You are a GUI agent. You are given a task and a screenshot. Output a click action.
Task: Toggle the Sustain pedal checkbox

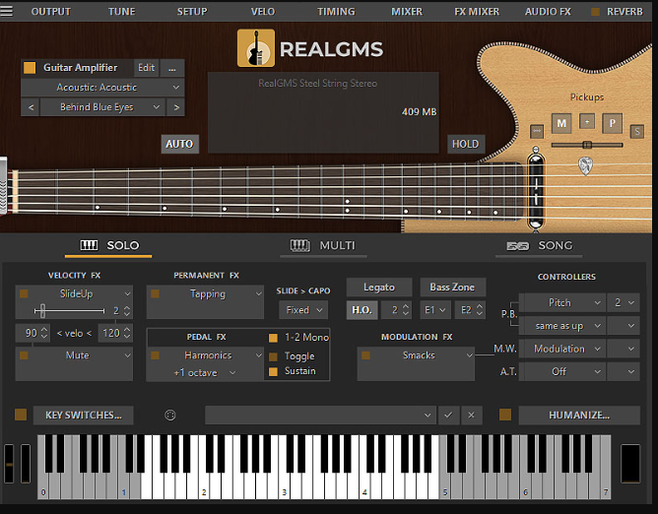273,372
